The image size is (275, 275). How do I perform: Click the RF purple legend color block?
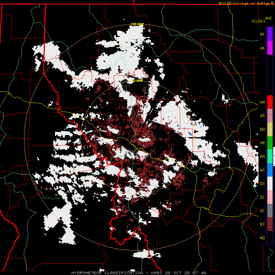tap(270, 34)
